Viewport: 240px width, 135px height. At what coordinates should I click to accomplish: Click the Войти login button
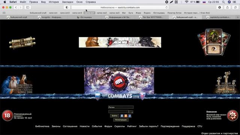(114, 116)
